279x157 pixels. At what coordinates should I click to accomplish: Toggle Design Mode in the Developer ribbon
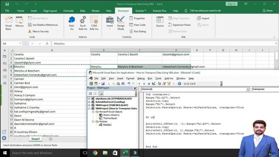(x=121, y=23)
